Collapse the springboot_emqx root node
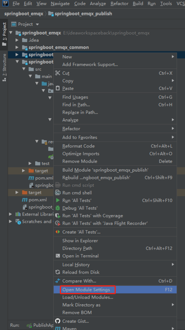This screenshot has height=330, width=185. point(11,32)
